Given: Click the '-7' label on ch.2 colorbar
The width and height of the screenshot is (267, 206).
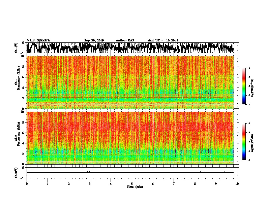Looking at the screenshot, I should (x=249, y=160).
